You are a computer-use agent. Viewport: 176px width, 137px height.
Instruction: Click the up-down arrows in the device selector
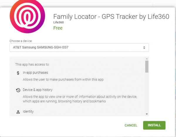144,48
